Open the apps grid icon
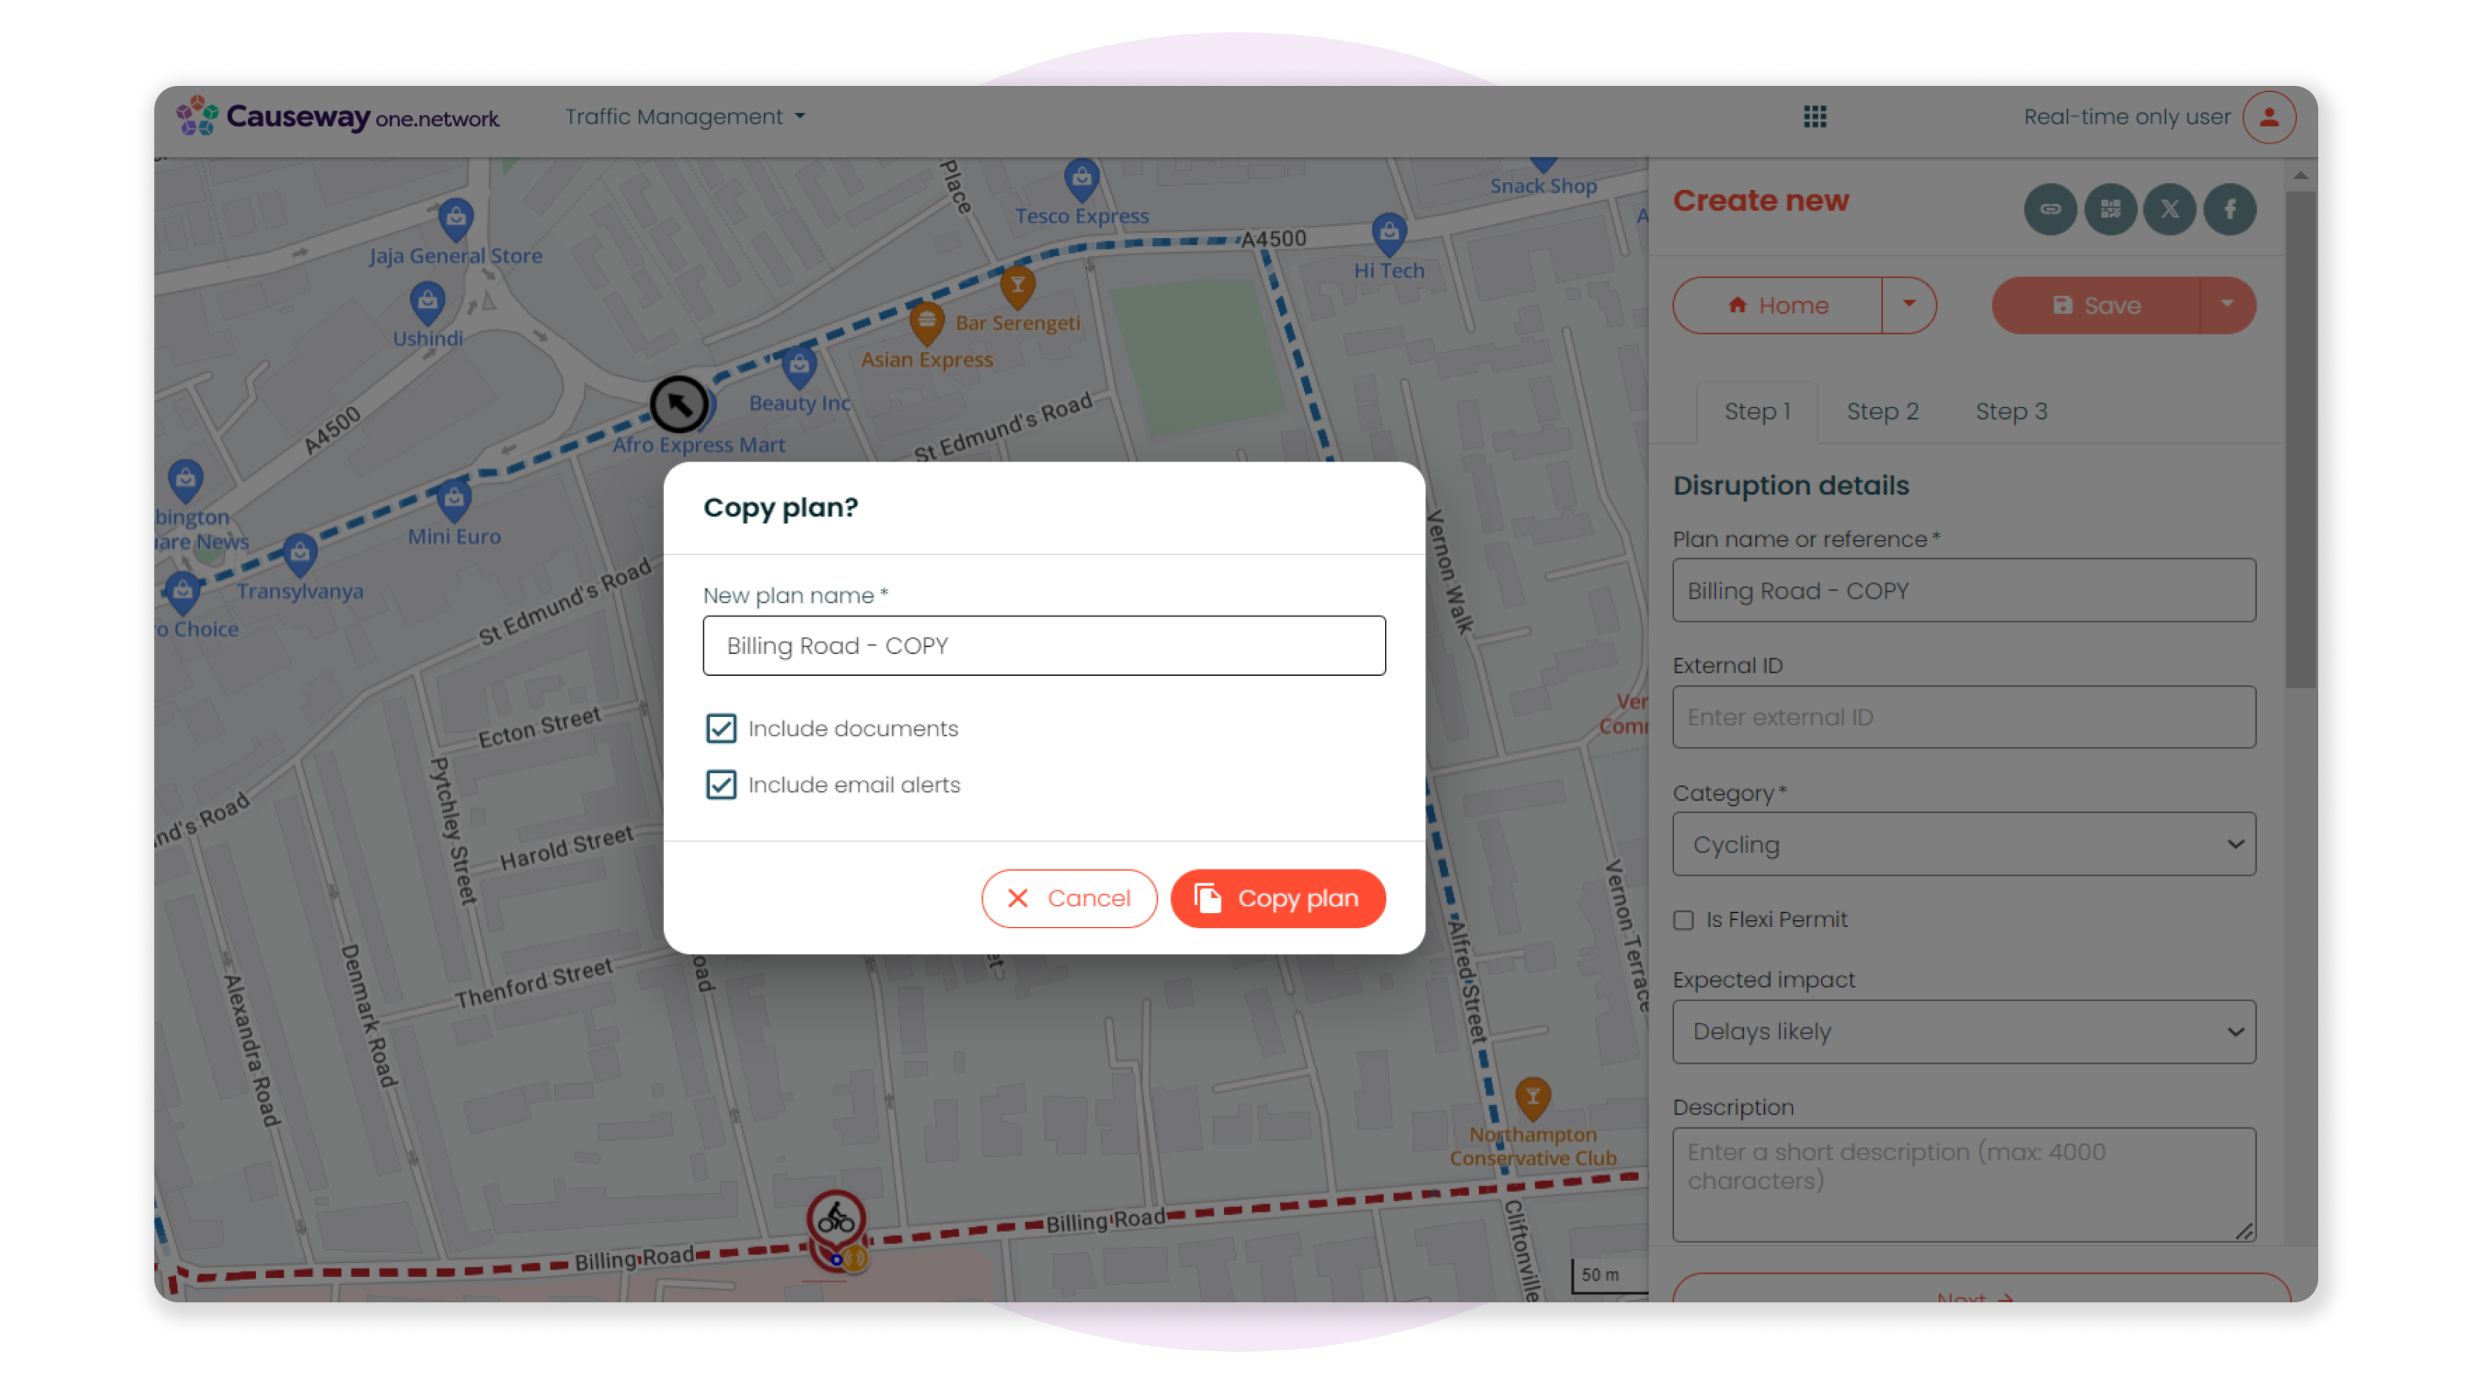The image size is (2485, 1397). point(1815,116)
